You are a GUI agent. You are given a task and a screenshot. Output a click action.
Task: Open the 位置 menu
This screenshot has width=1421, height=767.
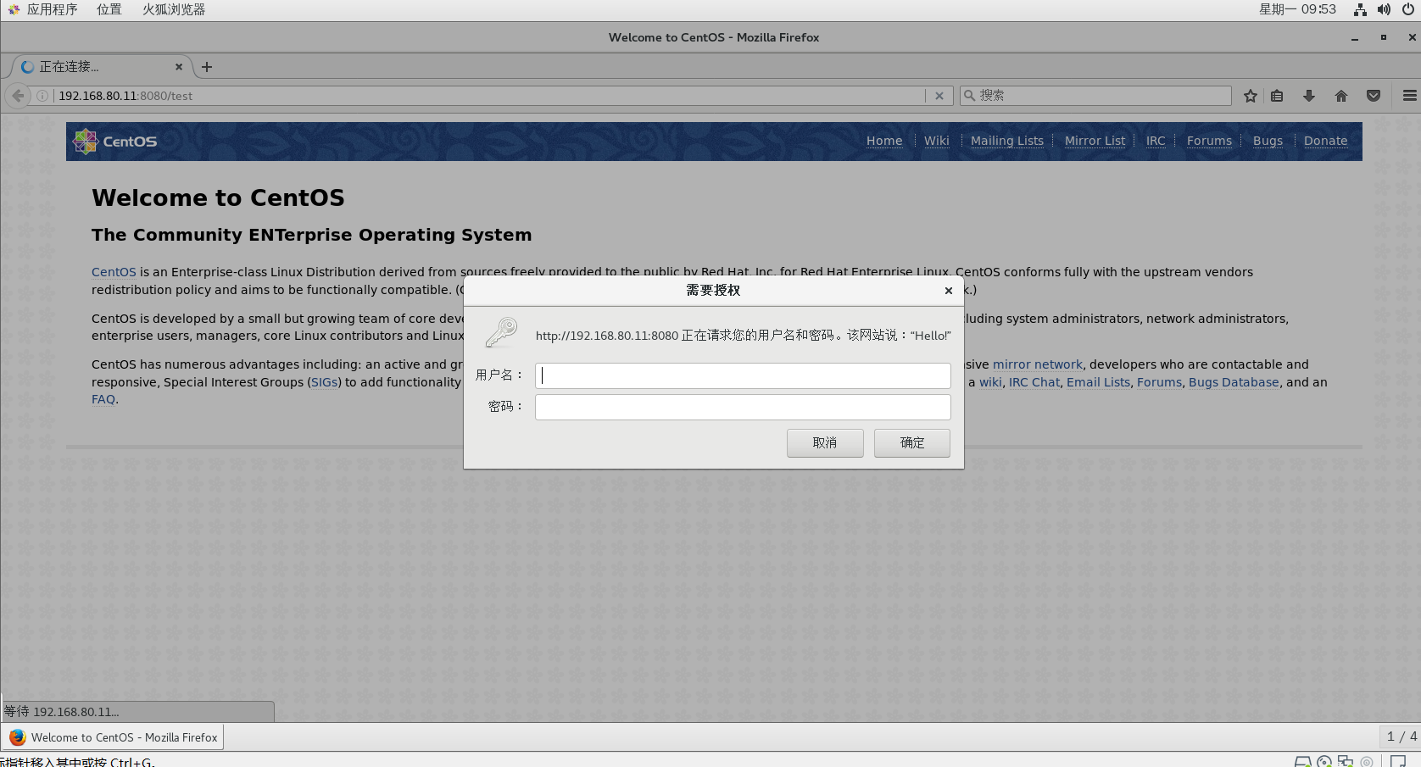(109, 9)
